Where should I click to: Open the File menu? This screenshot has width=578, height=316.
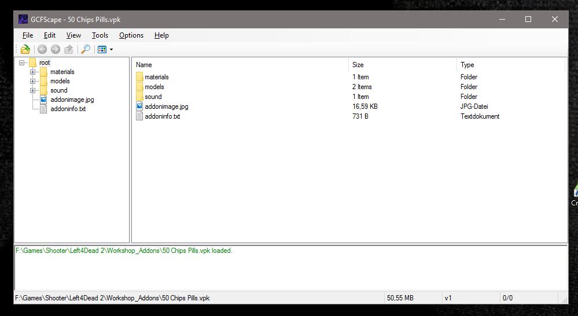28,35
